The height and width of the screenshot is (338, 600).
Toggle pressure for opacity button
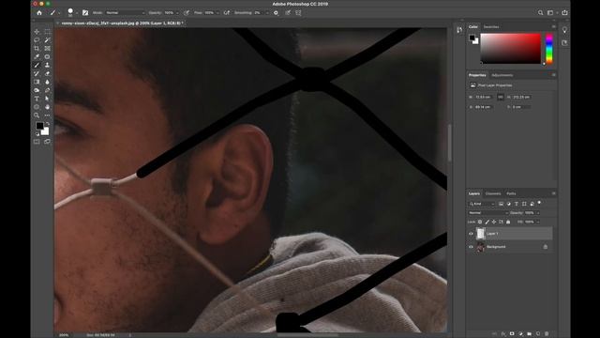pos(187,12)
